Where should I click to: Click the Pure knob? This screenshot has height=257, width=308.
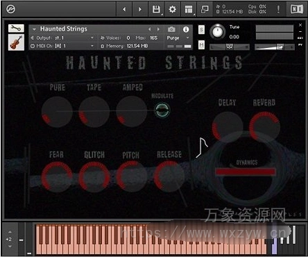pyautogui.click(x=57, y=112)
